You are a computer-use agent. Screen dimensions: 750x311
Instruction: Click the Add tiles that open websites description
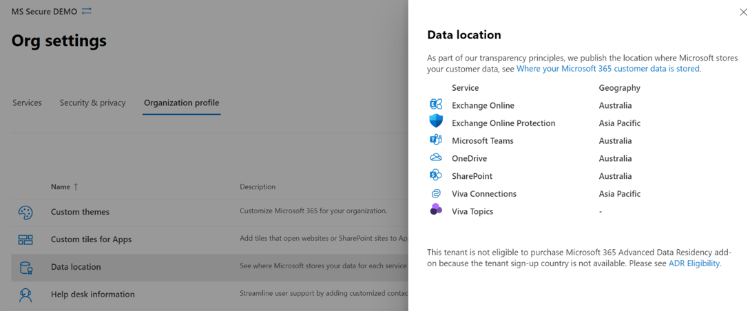[x=324, y=238]
